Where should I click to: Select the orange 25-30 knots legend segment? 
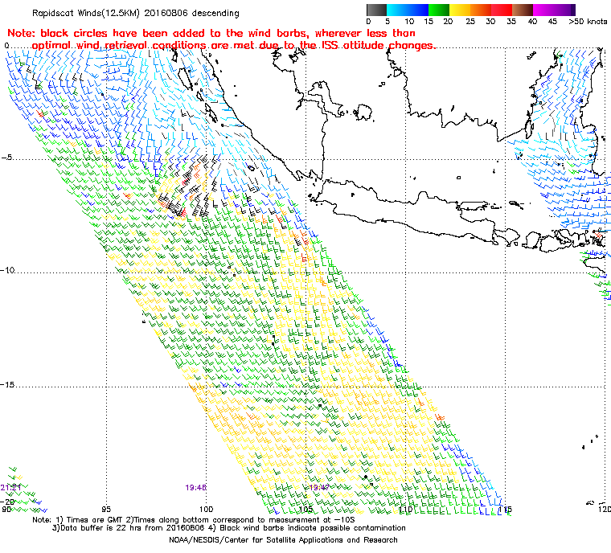[x=481, y=10]
